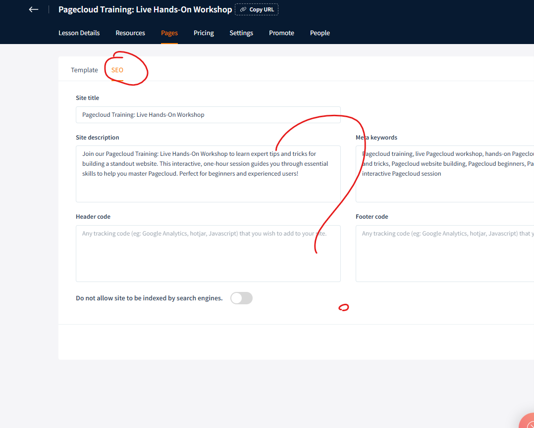This screenshot has width=534, height=428.
Task: Open the Resources tab
Action: [130, 33]
